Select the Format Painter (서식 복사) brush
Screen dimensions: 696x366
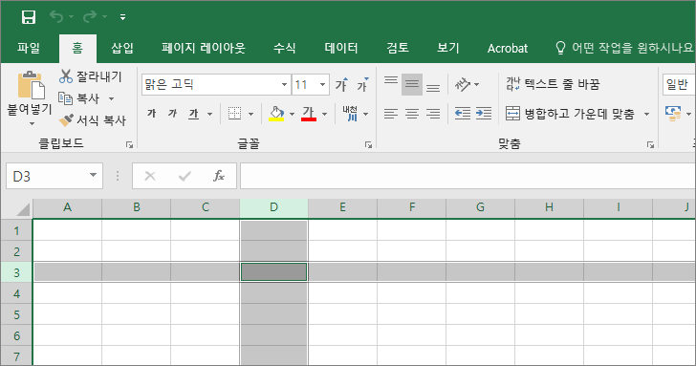pos(66,120)
